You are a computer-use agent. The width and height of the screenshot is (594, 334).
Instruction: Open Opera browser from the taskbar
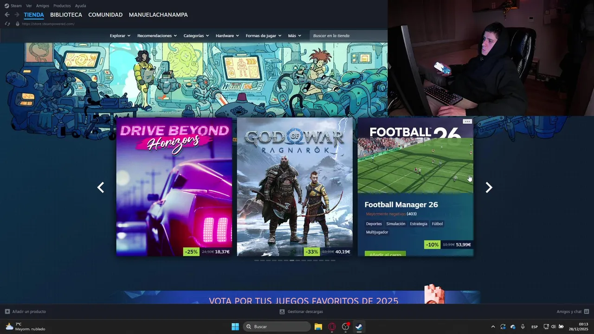[332, 327]
